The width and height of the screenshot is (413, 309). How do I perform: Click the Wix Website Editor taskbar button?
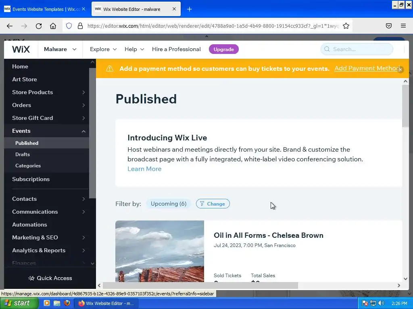click(106, 303)
